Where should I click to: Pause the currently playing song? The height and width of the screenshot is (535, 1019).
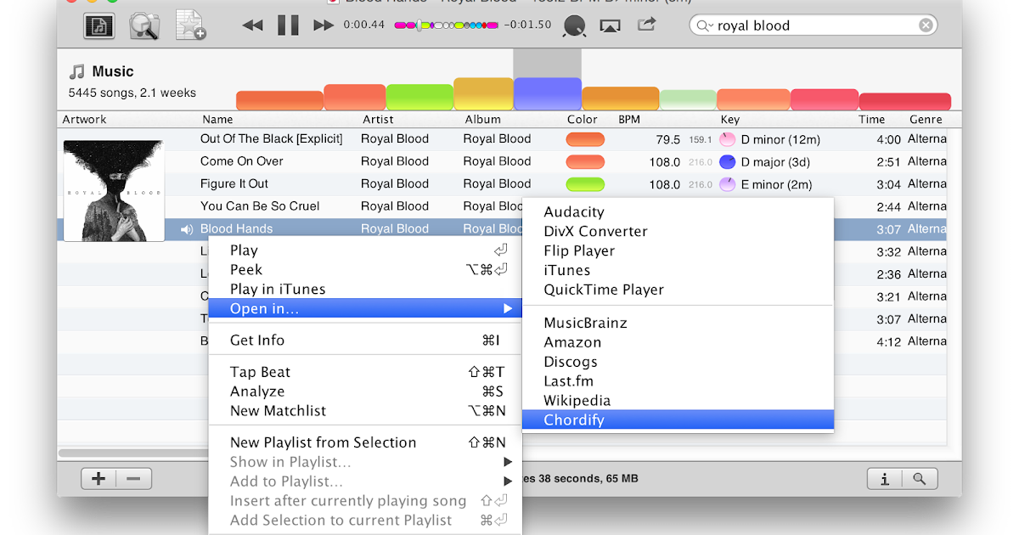(288, 25)
